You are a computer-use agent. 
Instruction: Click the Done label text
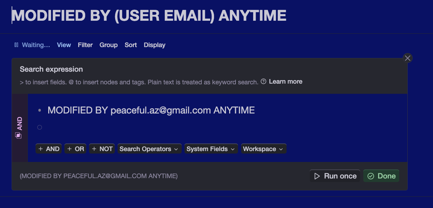387,176
